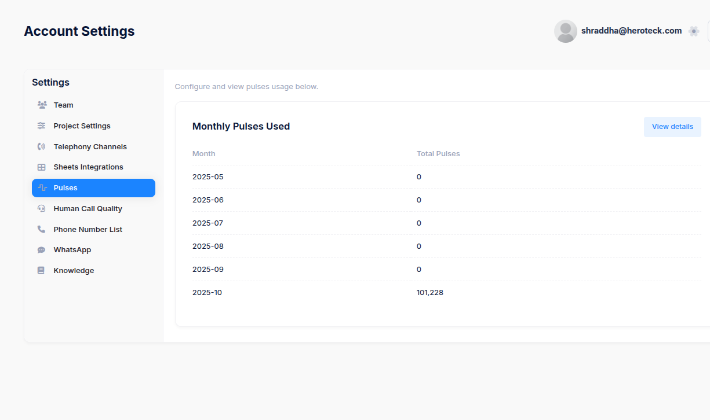The width and height of the screenshot is (710, 420).
Task: Click the Month column header
Action: [x=204, y=154]
